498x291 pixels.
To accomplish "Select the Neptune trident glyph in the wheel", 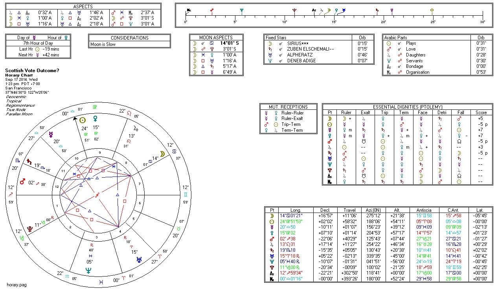I will pyautogui.click(x=88, y=270).
